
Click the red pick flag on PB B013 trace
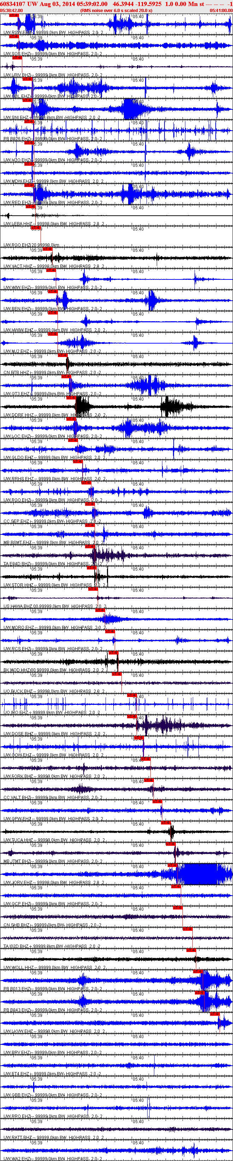198,971
